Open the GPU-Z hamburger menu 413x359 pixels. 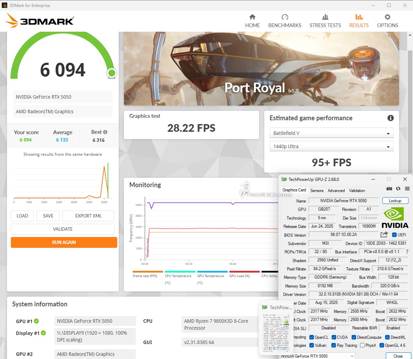coord(407,189)
